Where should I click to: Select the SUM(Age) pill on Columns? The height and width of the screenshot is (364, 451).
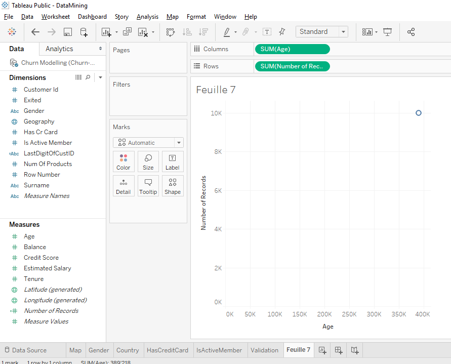[x=292, y=49]
